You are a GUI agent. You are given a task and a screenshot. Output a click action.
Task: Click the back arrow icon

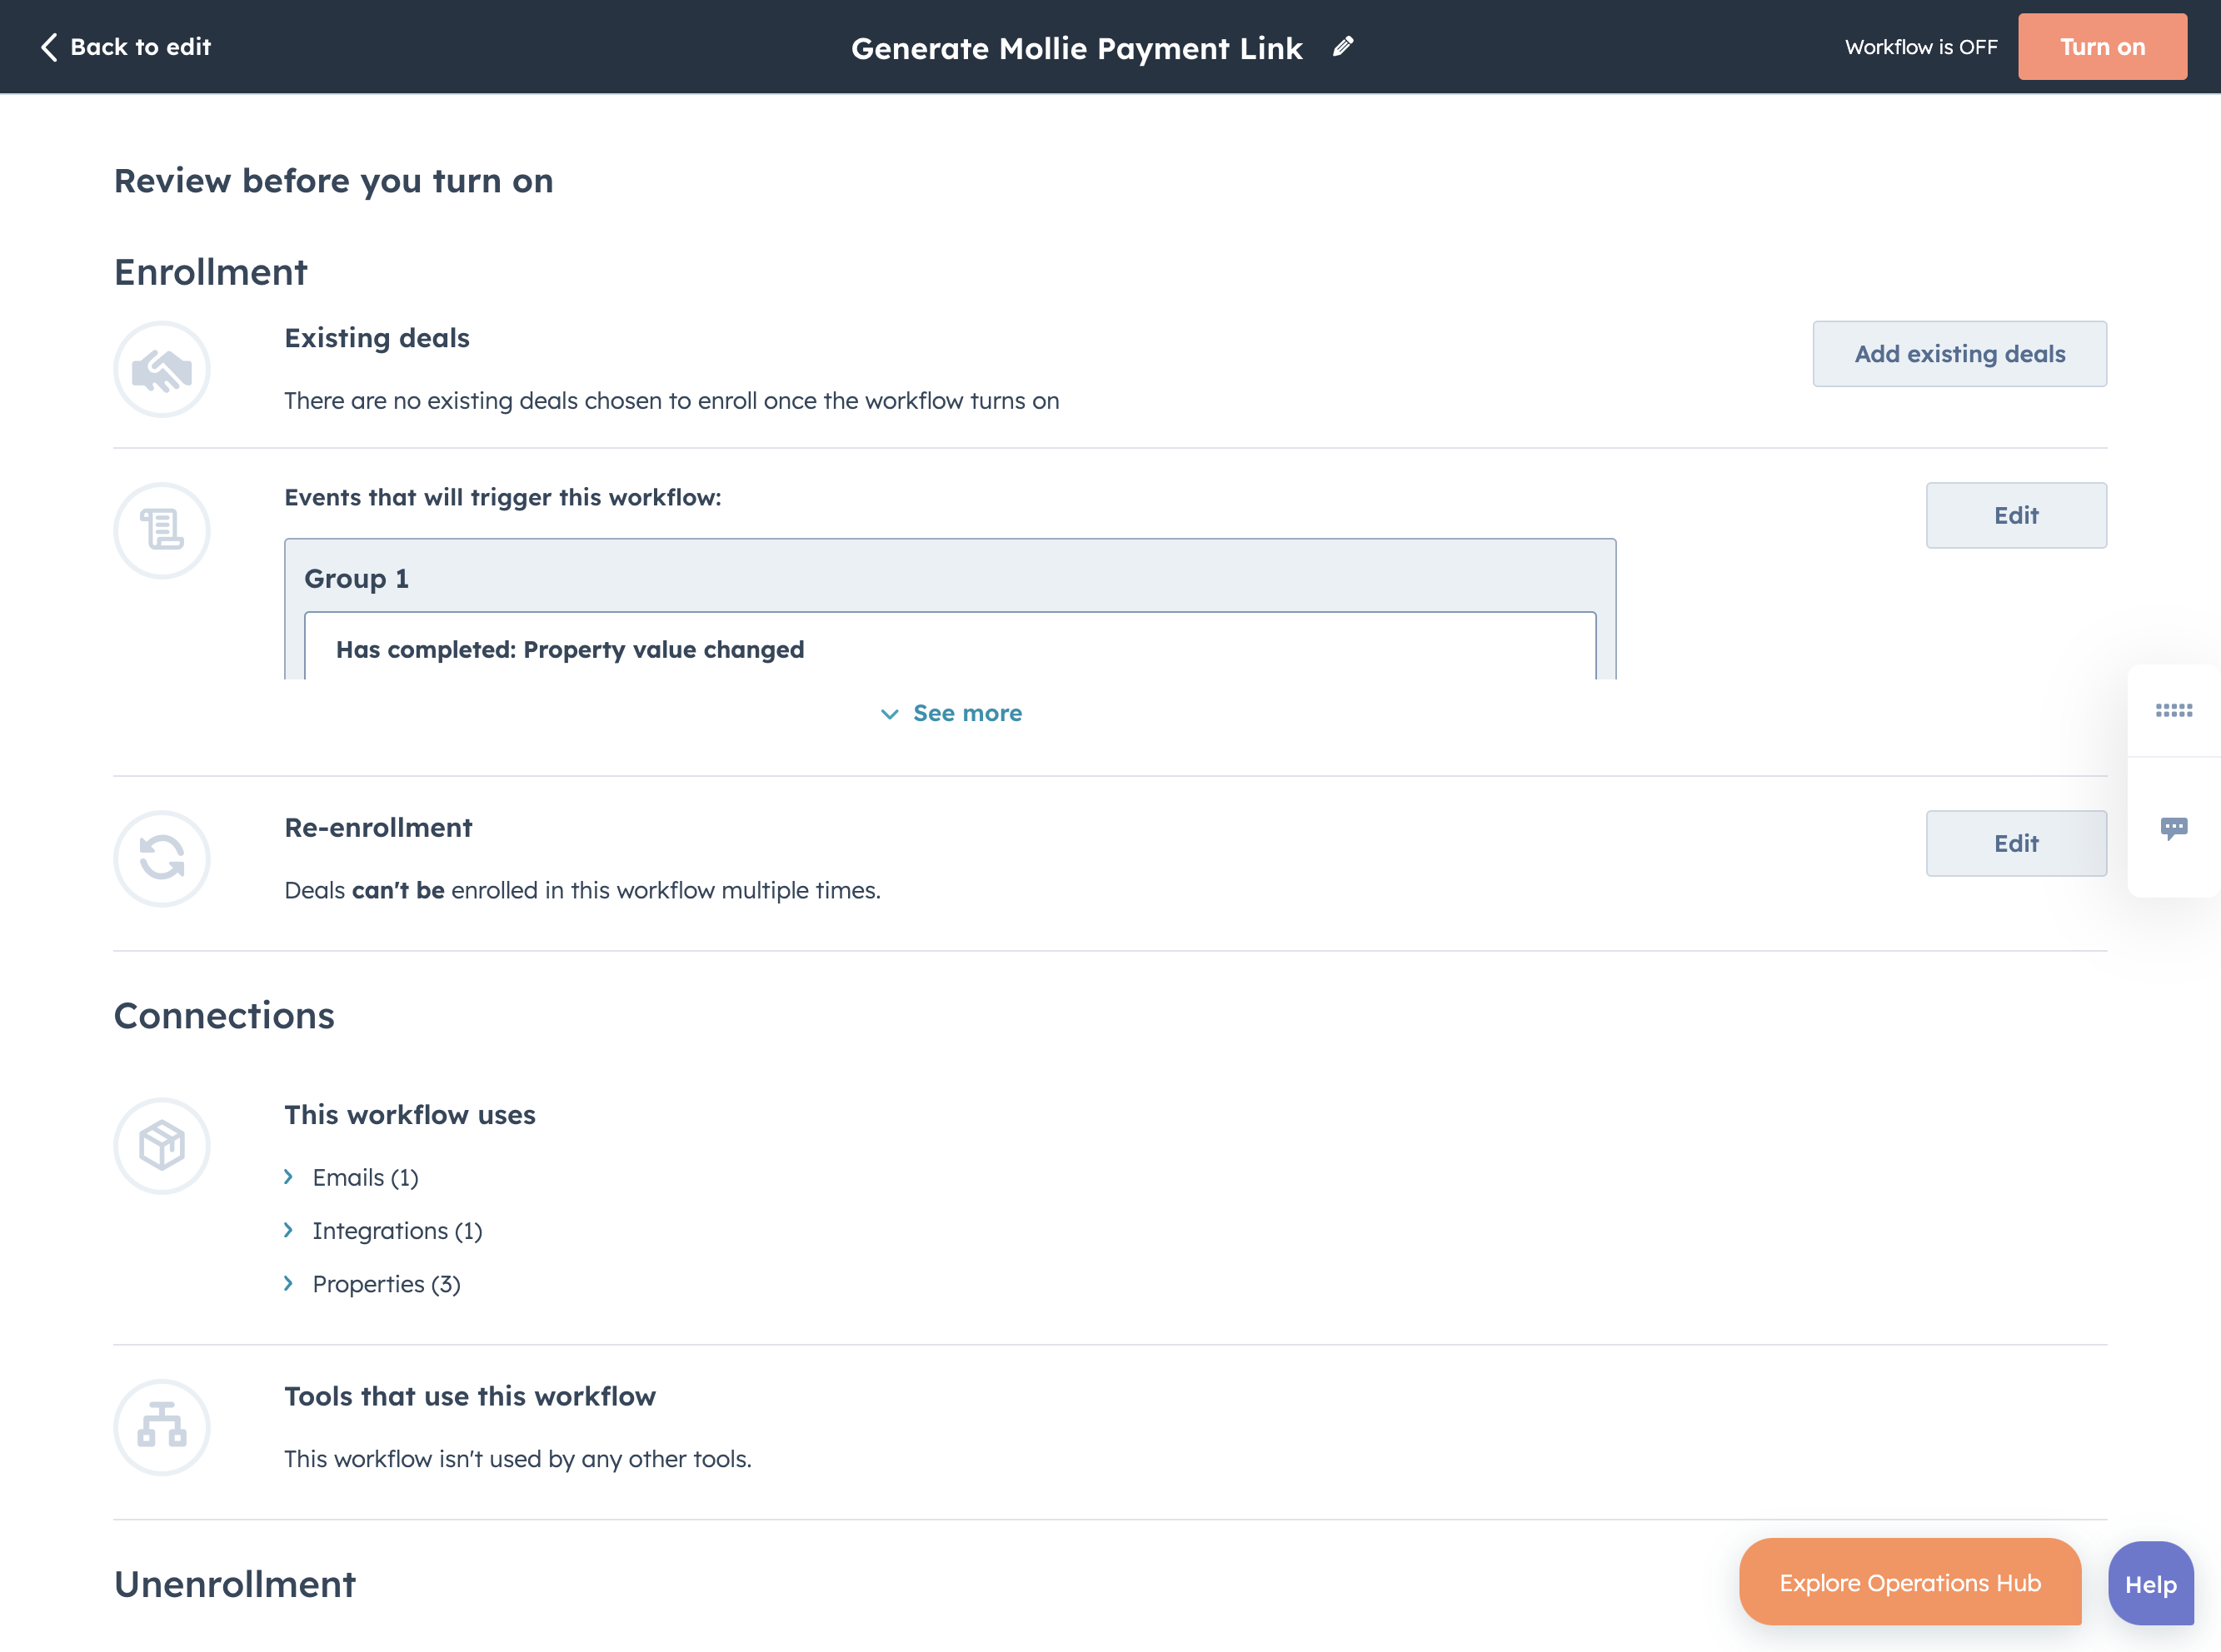click(48, 47)
